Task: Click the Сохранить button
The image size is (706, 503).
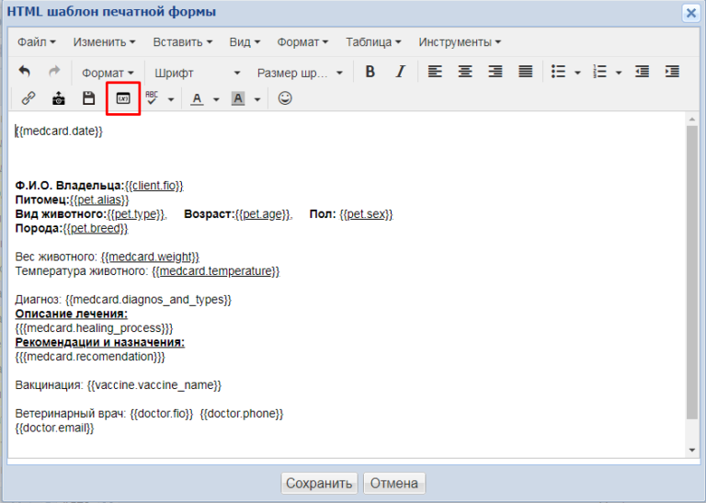Action: pos(319,483)
